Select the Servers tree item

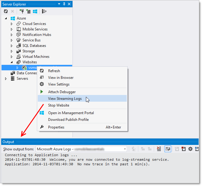22,79
